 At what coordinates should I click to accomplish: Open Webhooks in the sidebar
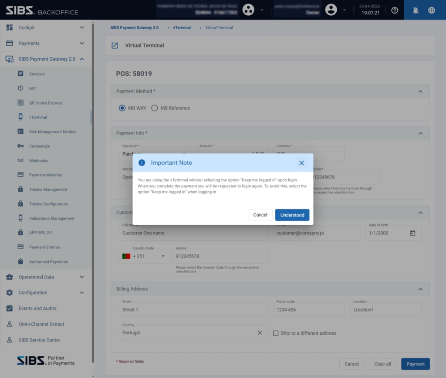(x=39, y=161)
